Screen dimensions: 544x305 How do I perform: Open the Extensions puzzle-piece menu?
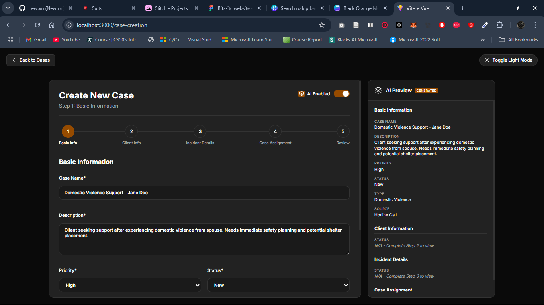(499, 25)
